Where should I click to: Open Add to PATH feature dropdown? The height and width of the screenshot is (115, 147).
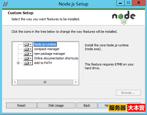click(x=28, y=63)
